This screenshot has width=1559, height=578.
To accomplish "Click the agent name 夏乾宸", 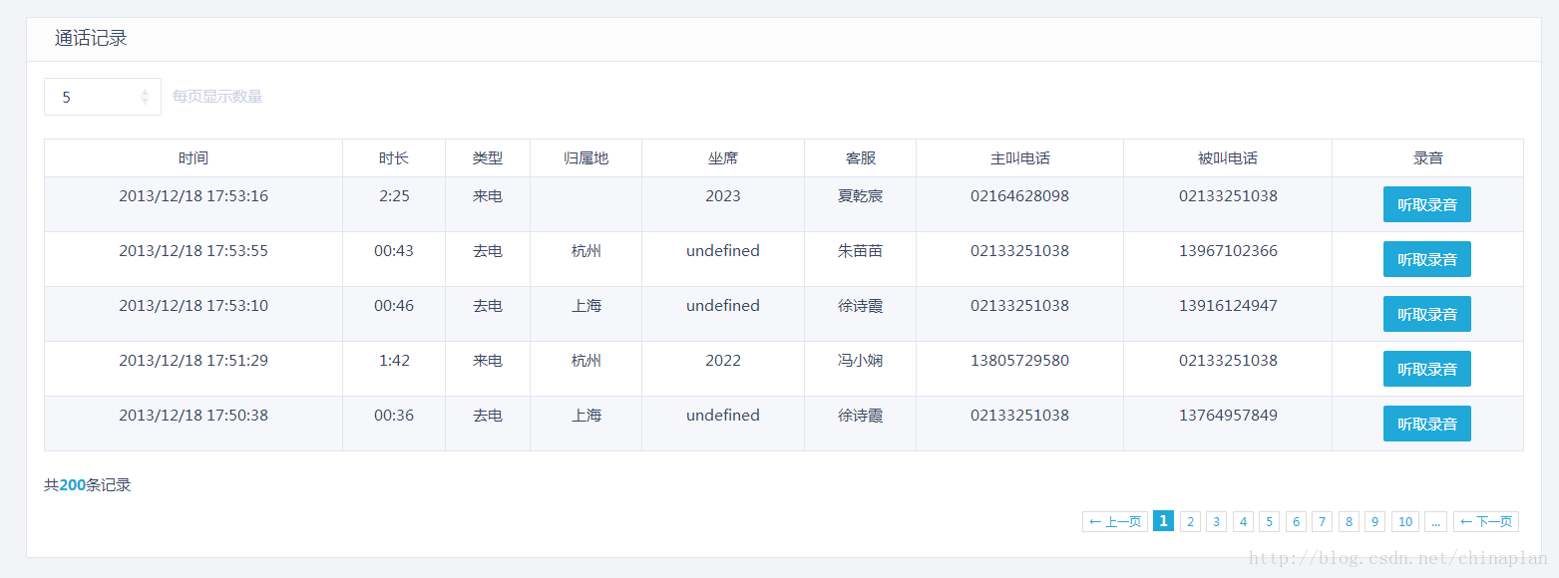I will point(861,196).
